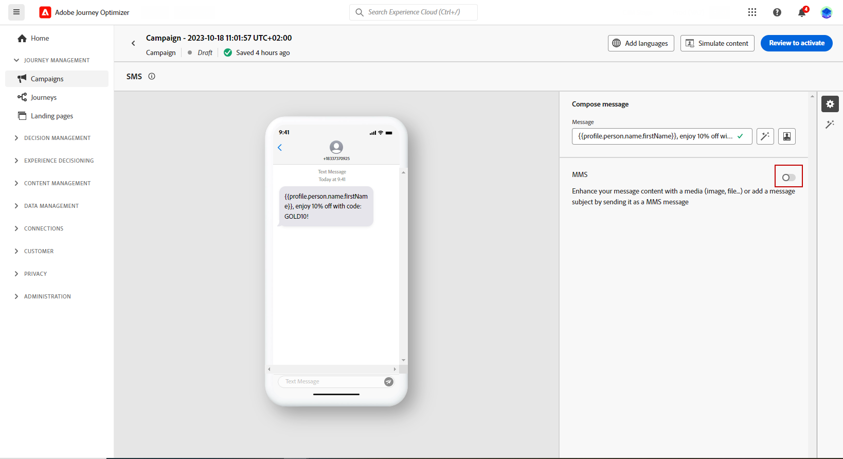
Task: Click the 'Compose message' heading
Action: tap(600, 104)
